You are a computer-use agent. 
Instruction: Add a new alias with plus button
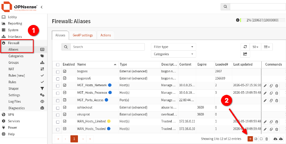[x=250, y=139]
